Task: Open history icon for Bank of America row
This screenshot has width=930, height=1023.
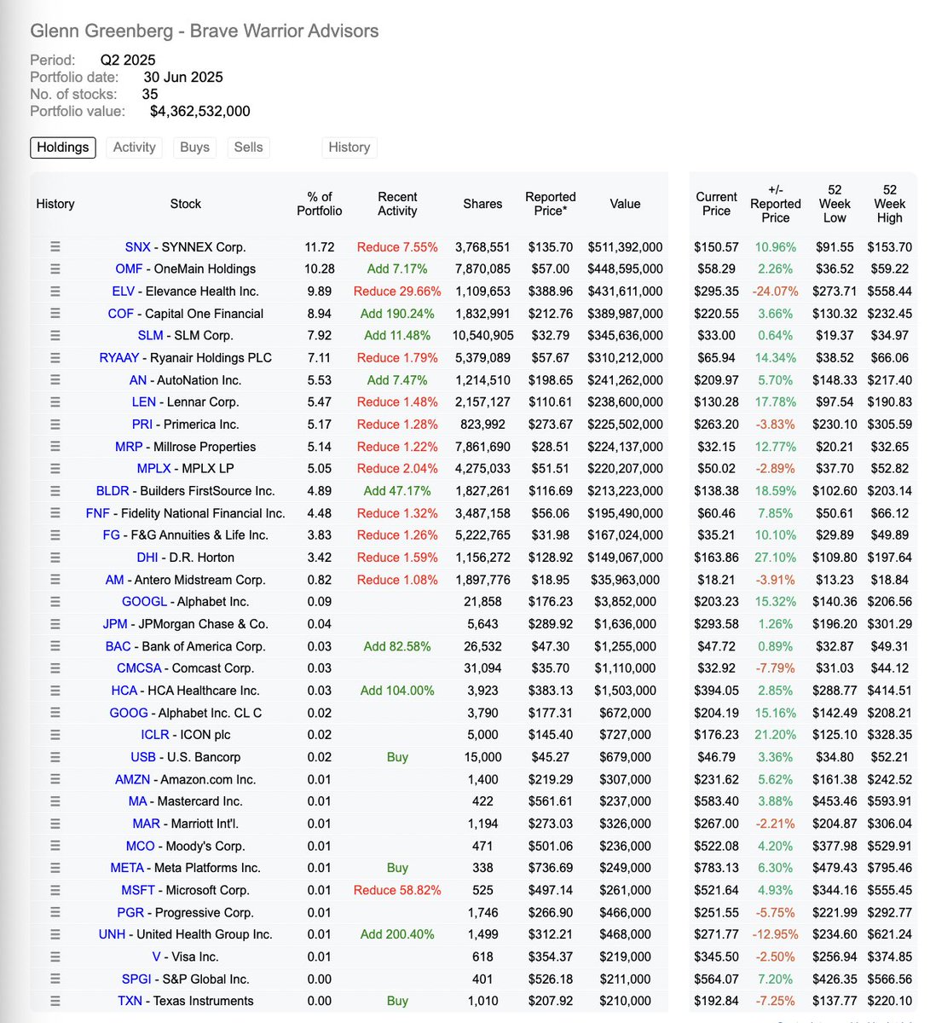Action: coord(55,646)
